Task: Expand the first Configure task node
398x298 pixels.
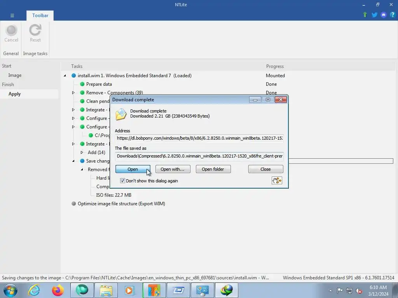Action: point(73,118)
